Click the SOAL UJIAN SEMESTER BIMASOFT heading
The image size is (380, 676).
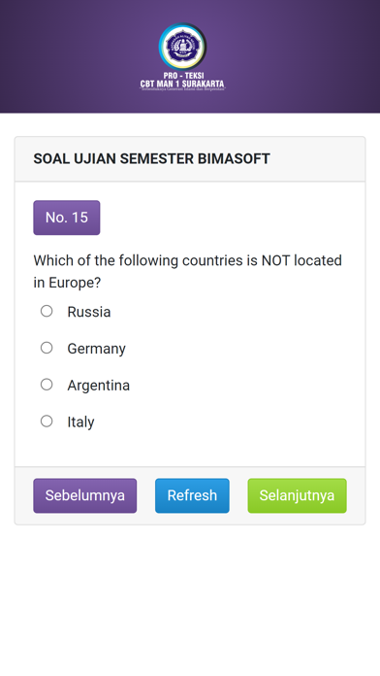pos(151,158)
